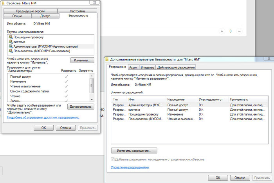This screenshot has height=183, width=274.
Task: Open the Управление разрешениями link
Action: pos(130,167)
